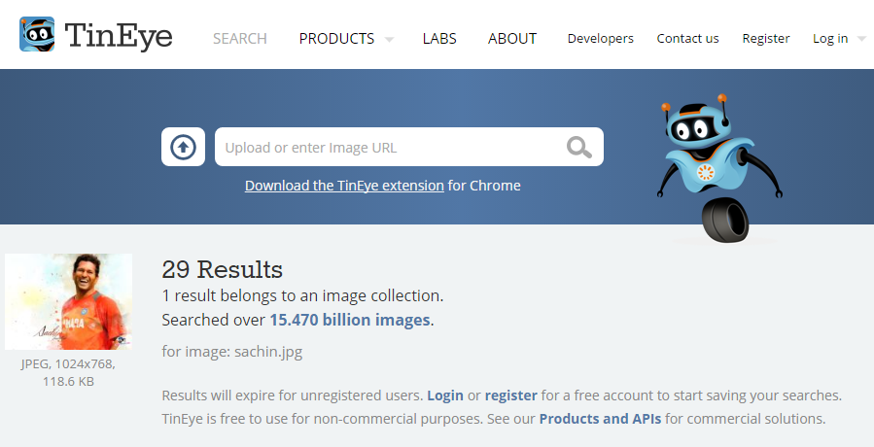The width and height of the screenshot is (874, 447).
Task: Click the TinEye robot logo icon
Action: (x=37, y=34)
